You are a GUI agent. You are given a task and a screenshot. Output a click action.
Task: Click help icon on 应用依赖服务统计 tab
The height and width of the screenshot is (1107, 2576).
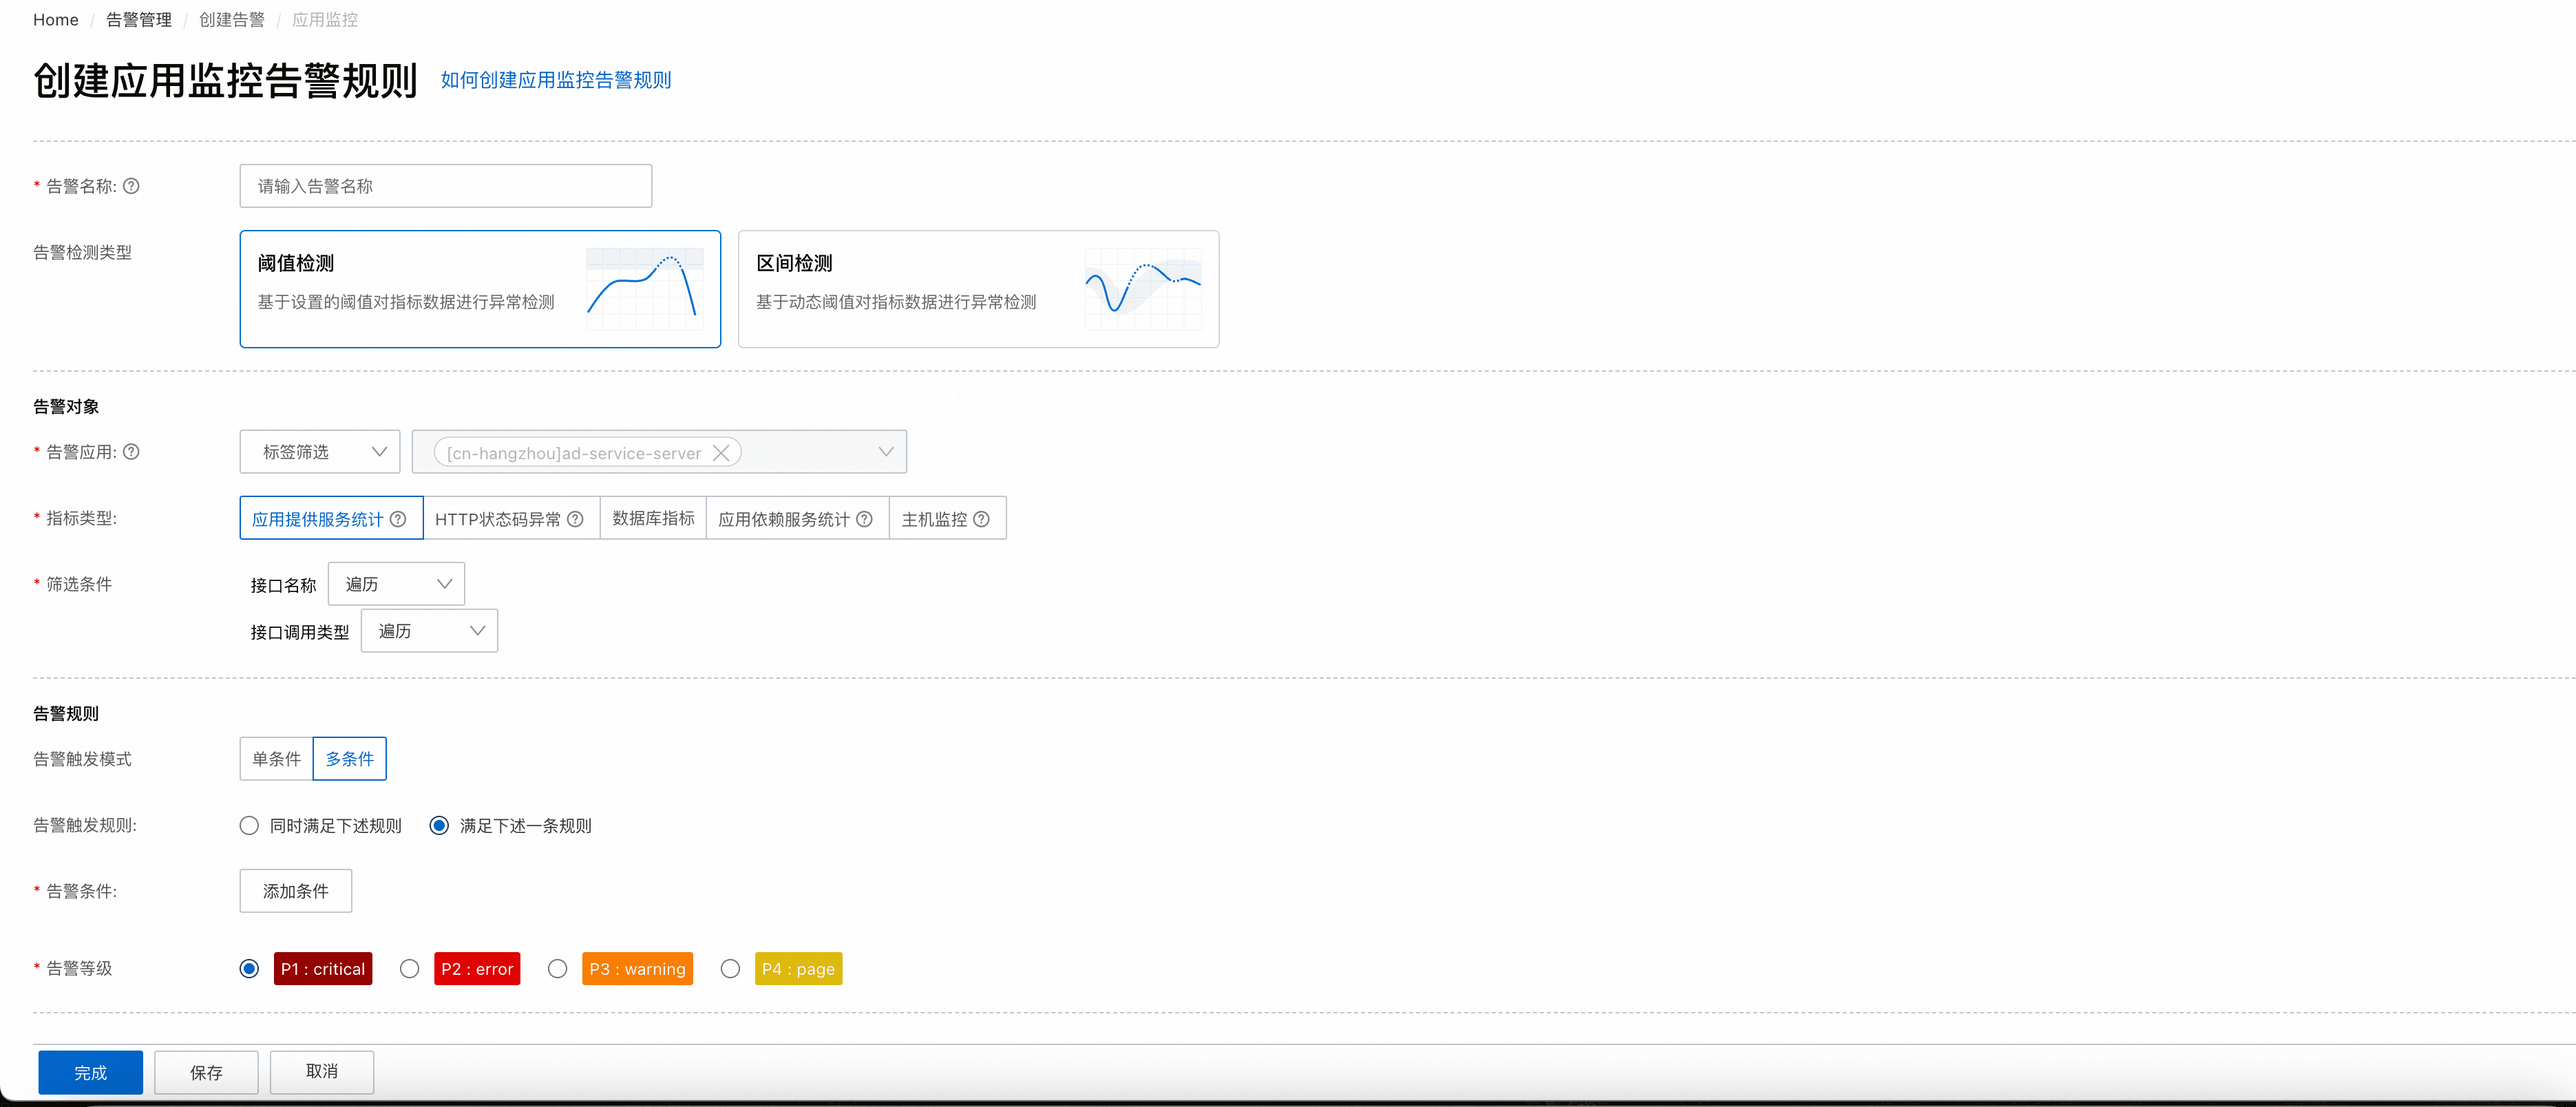pos(865,519)
